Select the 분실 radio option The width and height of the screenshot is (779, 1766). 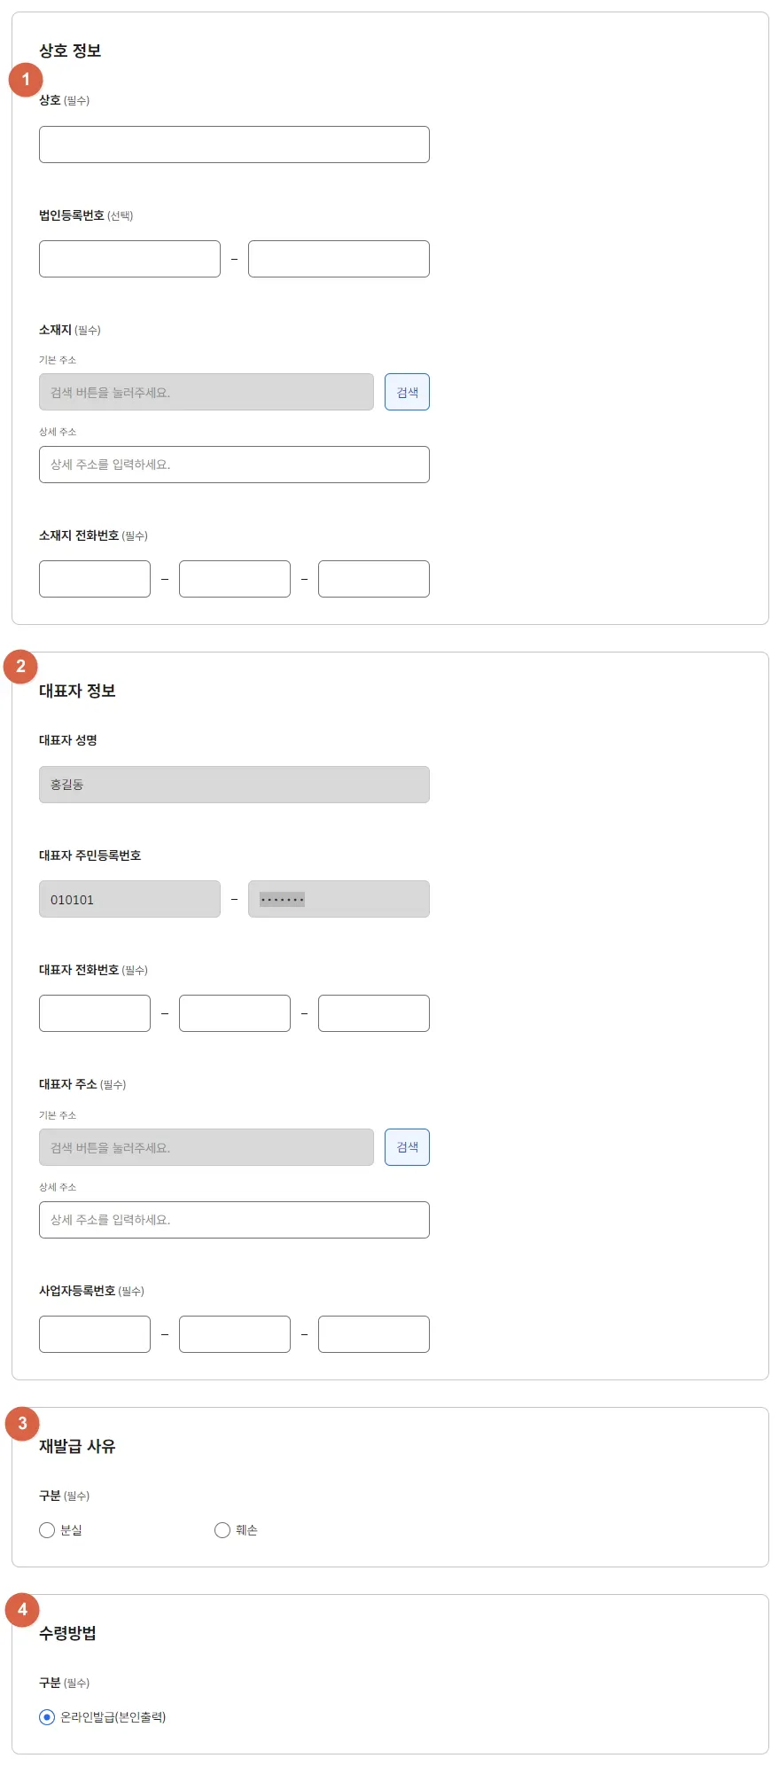pos(48,1530)
